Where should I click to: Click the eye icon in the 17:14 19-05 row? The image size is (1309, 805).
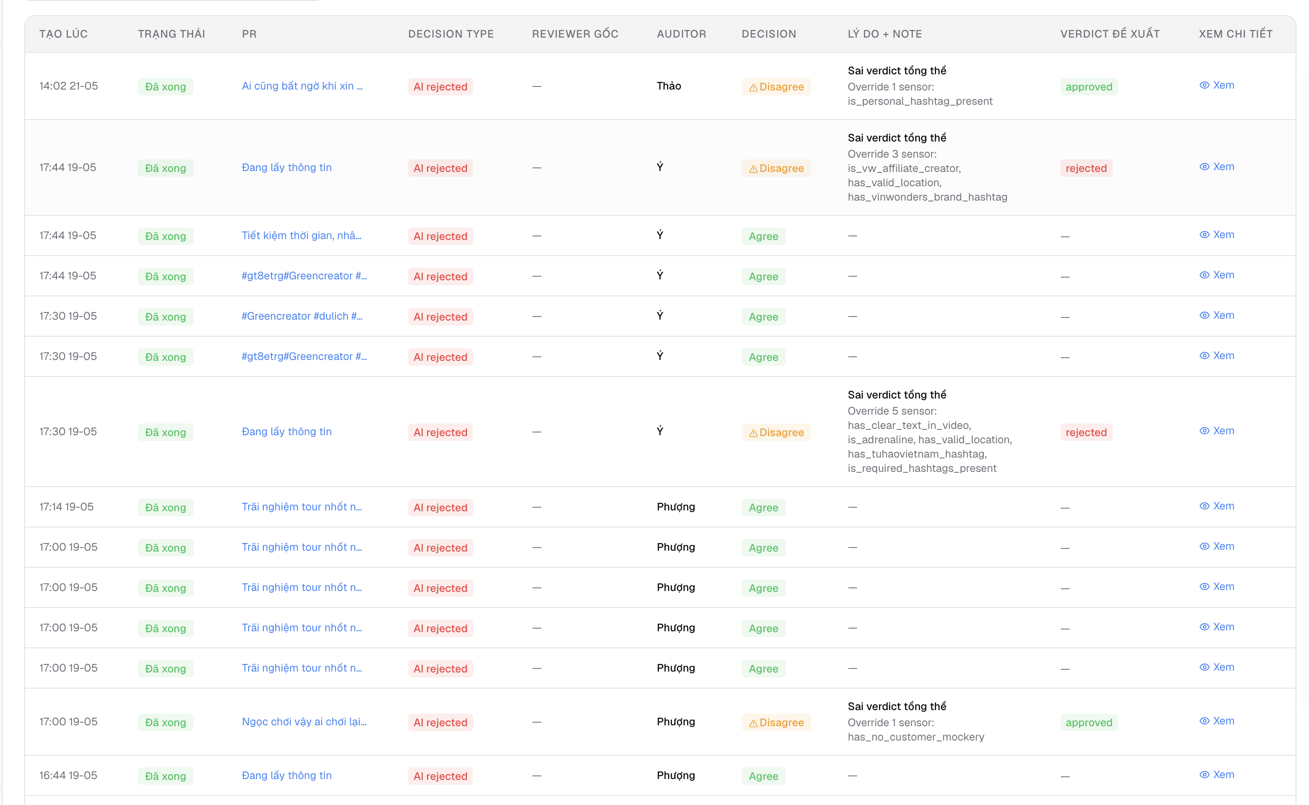pos(1204,506)
